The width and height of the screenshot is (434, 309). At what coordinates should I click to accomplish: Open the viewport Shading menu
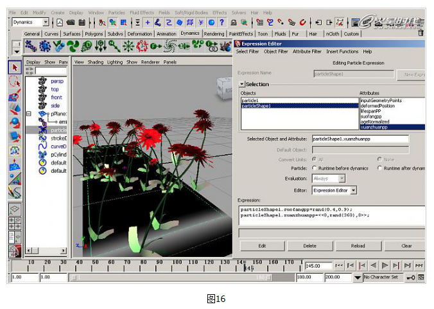pyautogui.click(x=96, y=62)
